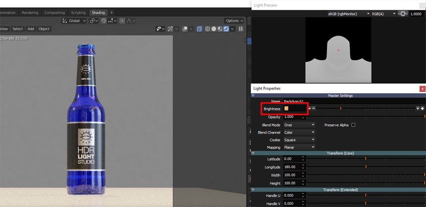Open object type visibility dropdown
The height and width of the screenshot is (207, 426).
click(x=160, y=29)
